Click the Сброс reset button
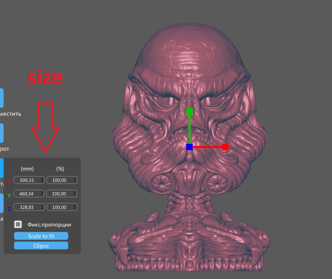Screen dimensions: 332x279 pos(41,246)
